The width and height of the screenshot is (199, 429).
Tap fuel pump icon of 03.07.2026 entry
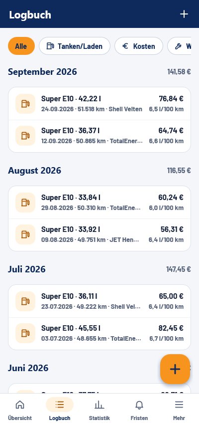(25, 333)
